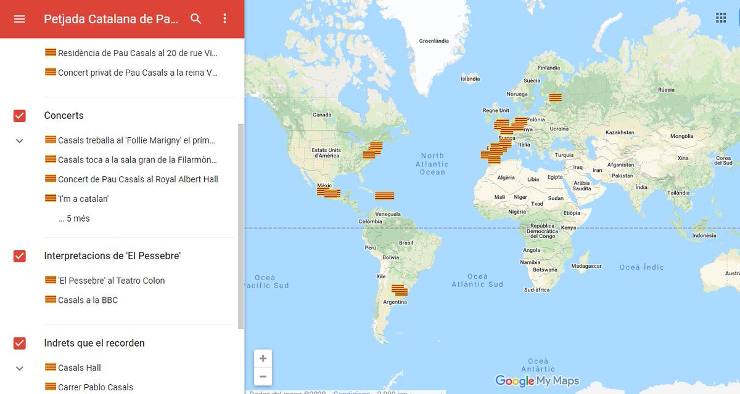Select the 'El Pessebre' al Teatro Colon marker icon
This screenshot has width=740, height=394.
click(49, 280)
